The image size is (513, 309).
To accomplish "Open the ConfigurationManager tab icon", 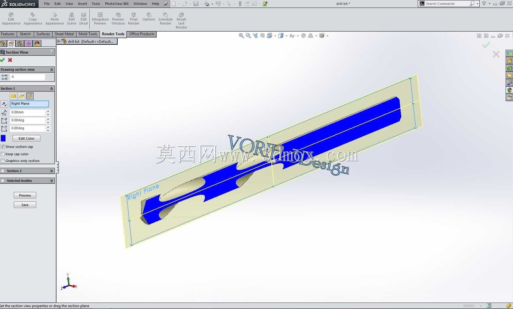I will [20, 43].
